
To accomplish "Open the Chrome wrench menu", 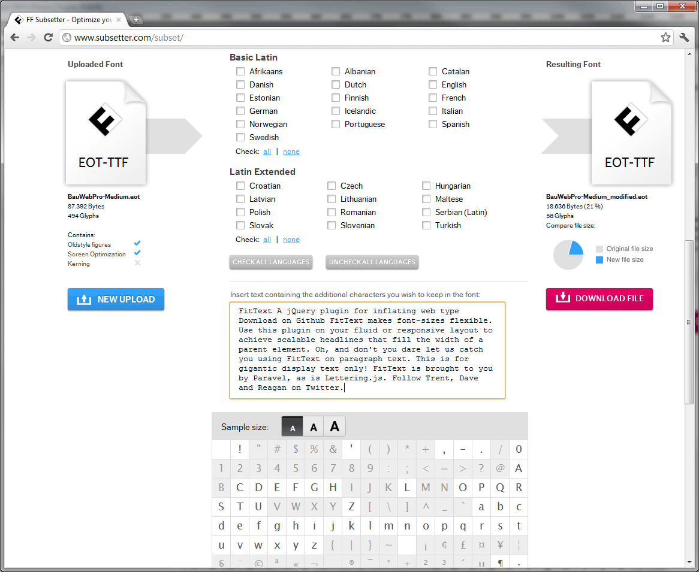I will click(684, 37).
